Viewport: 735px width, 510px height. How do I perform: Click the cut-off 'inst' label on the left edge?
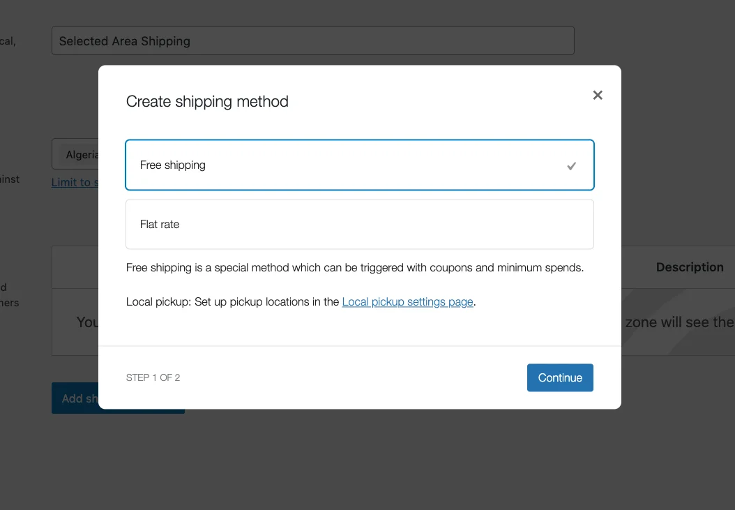pos(10,179)
